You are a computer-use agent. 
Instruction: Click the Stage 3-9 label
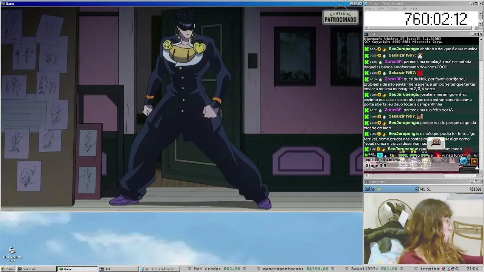point(376,165)
